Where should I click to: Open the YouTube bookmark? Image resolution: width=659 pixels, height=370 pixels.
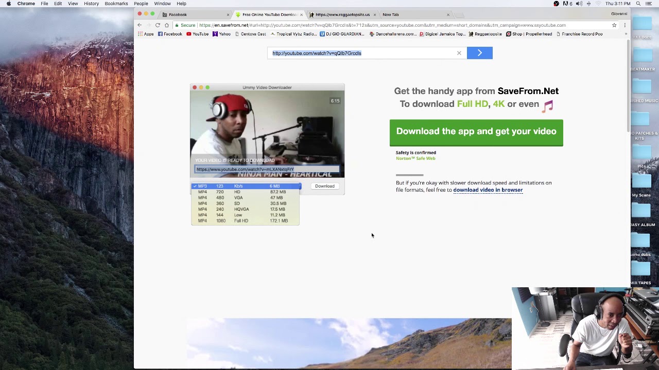pos(197,34)
